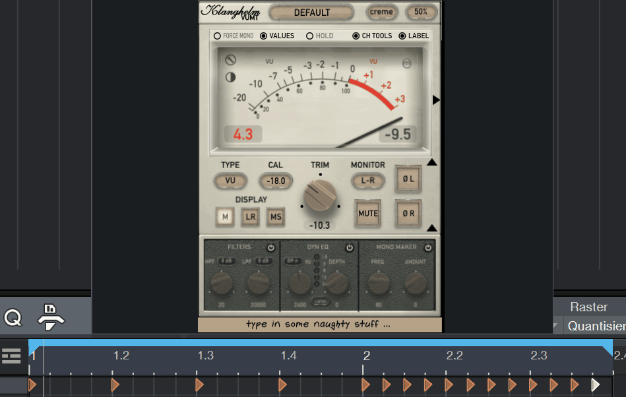Image resolution: width=626 pixels, height=397 pixels.
Task: Open the VU meter type selector
Action: tap(230, 181)
